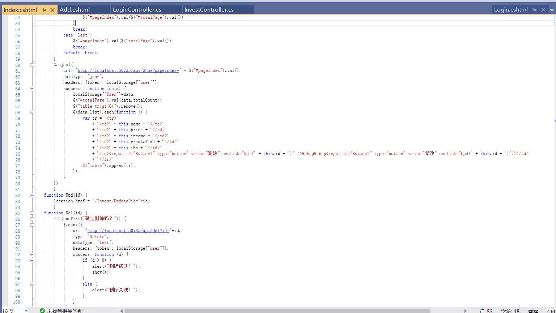
Task: Click the alert("删除失败！") line
Action: pos(116,290)
